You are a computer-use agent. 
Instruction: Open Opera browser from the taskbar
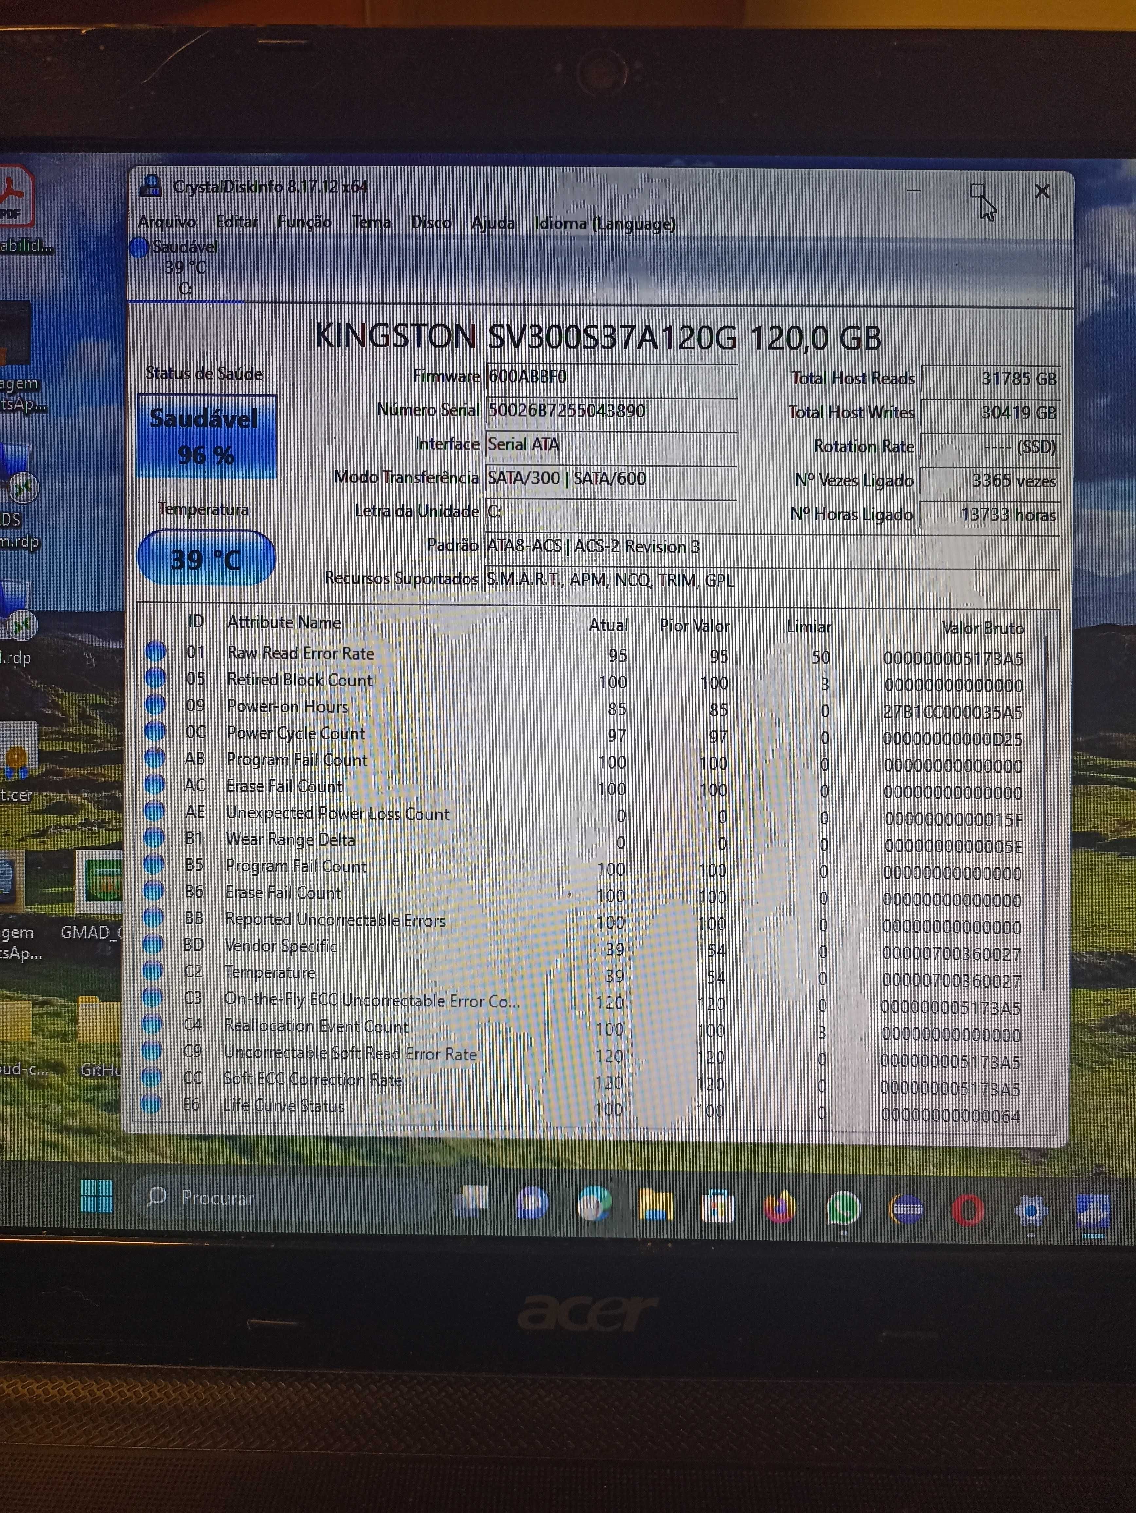[x=968, y=1211]
